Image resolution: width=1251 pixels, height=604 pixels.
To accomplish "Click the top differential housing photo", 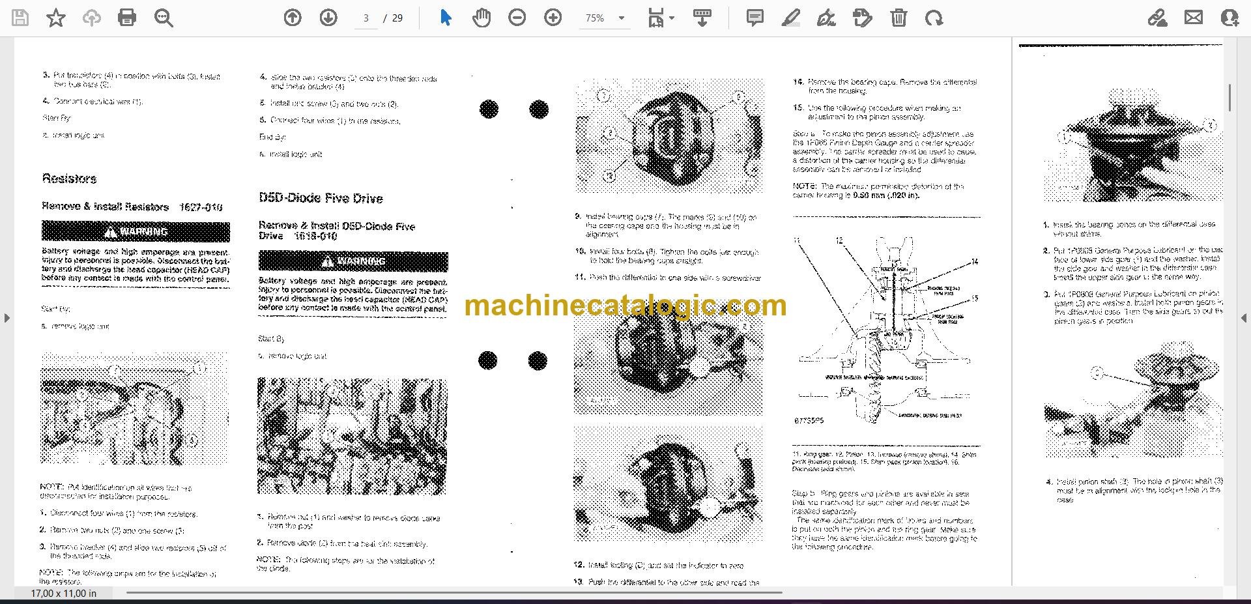I will (669, 136).
